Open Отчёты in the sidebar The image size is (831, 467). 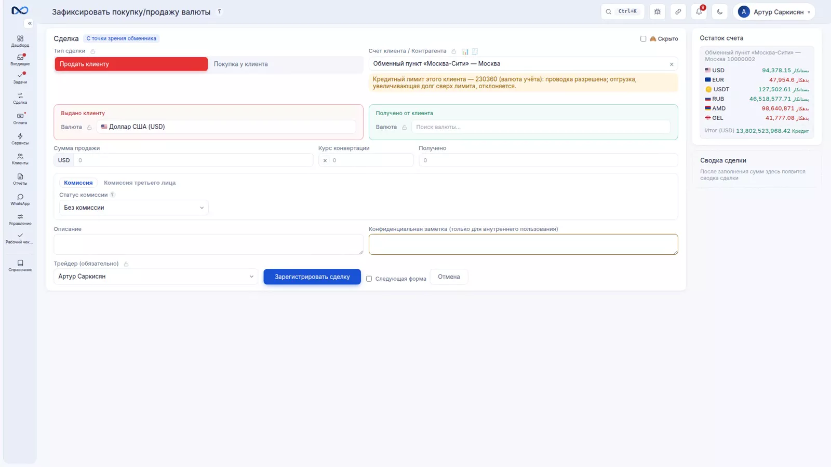20,179
